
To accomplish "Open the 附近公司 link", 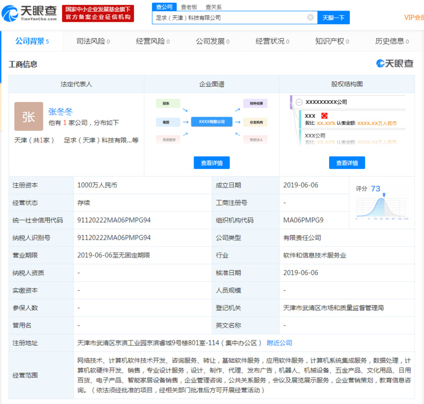I will 279,343.
